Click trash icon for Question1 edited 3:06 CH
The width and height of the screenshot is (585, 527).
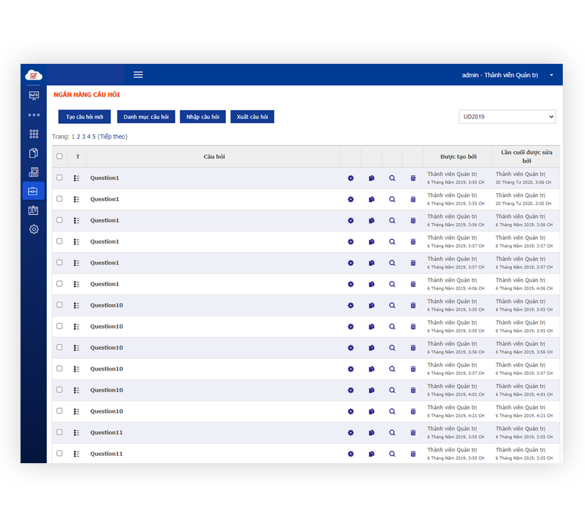point(413,178)
